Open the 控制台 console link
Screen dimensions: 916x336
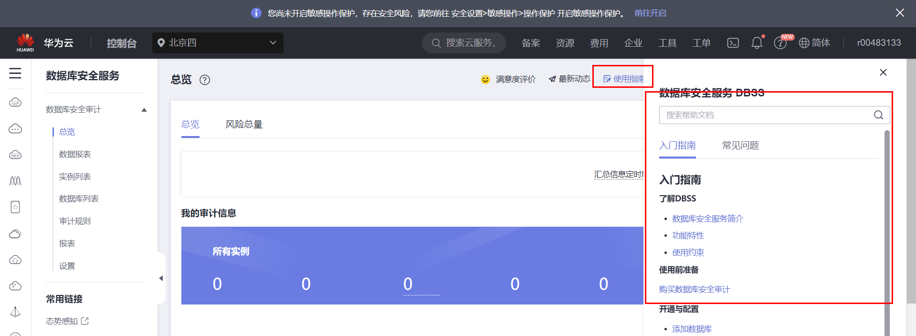coord(122,43)
